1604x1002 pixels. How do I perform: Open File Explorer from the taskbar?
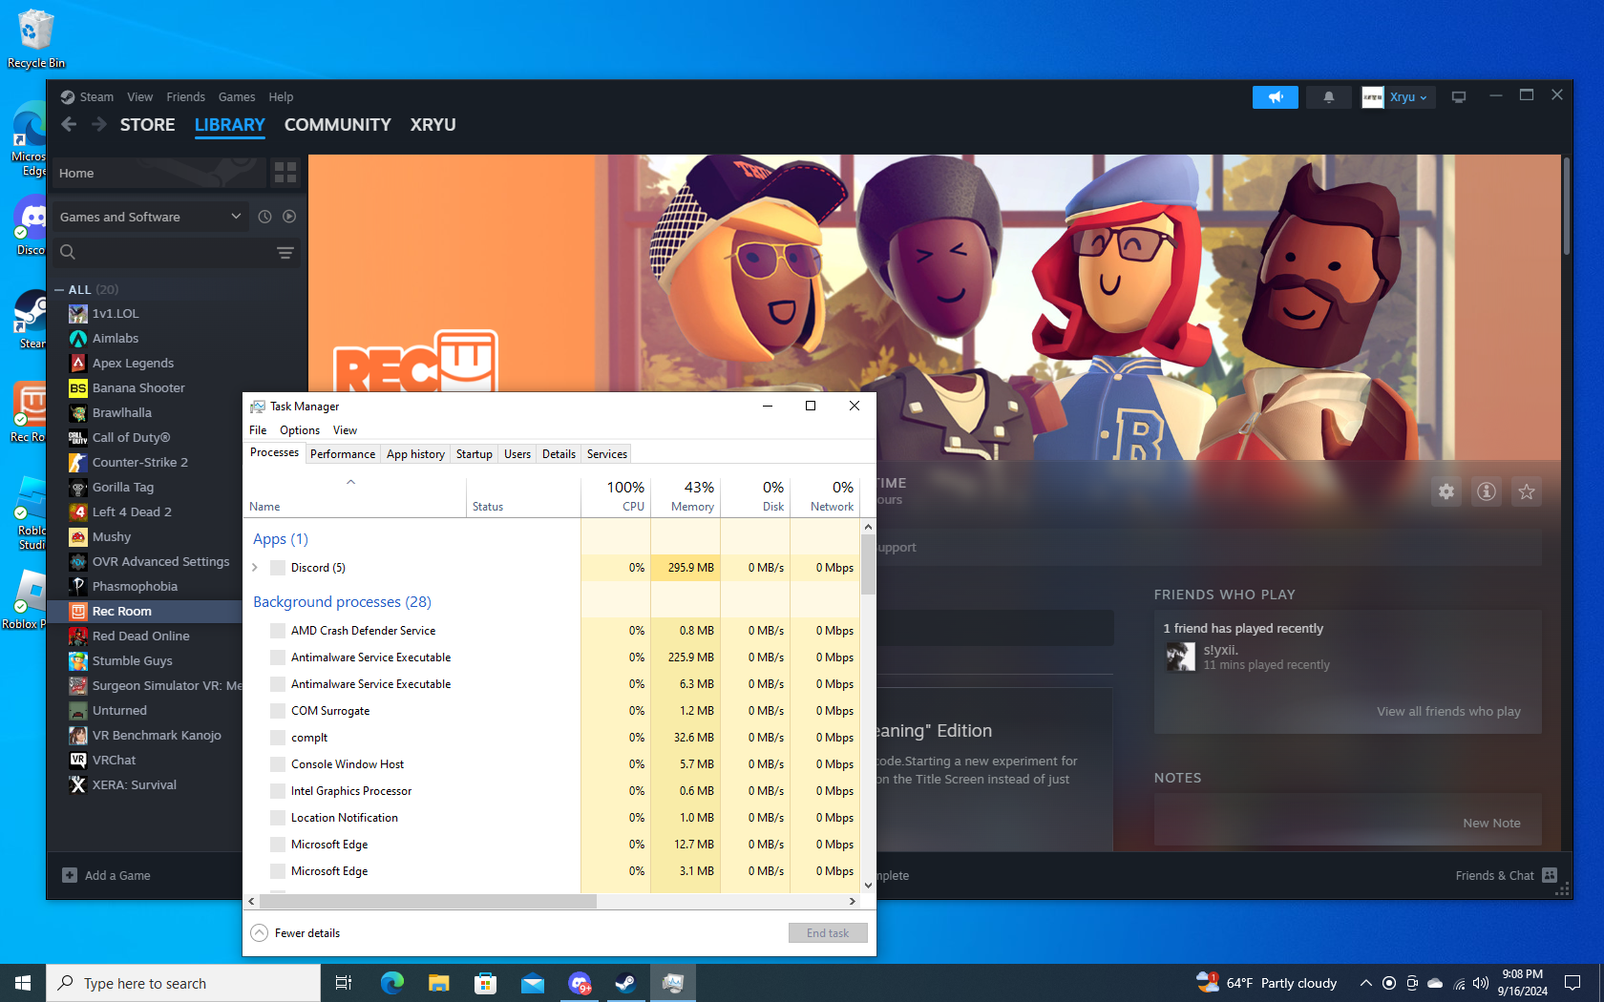(438, 983)
